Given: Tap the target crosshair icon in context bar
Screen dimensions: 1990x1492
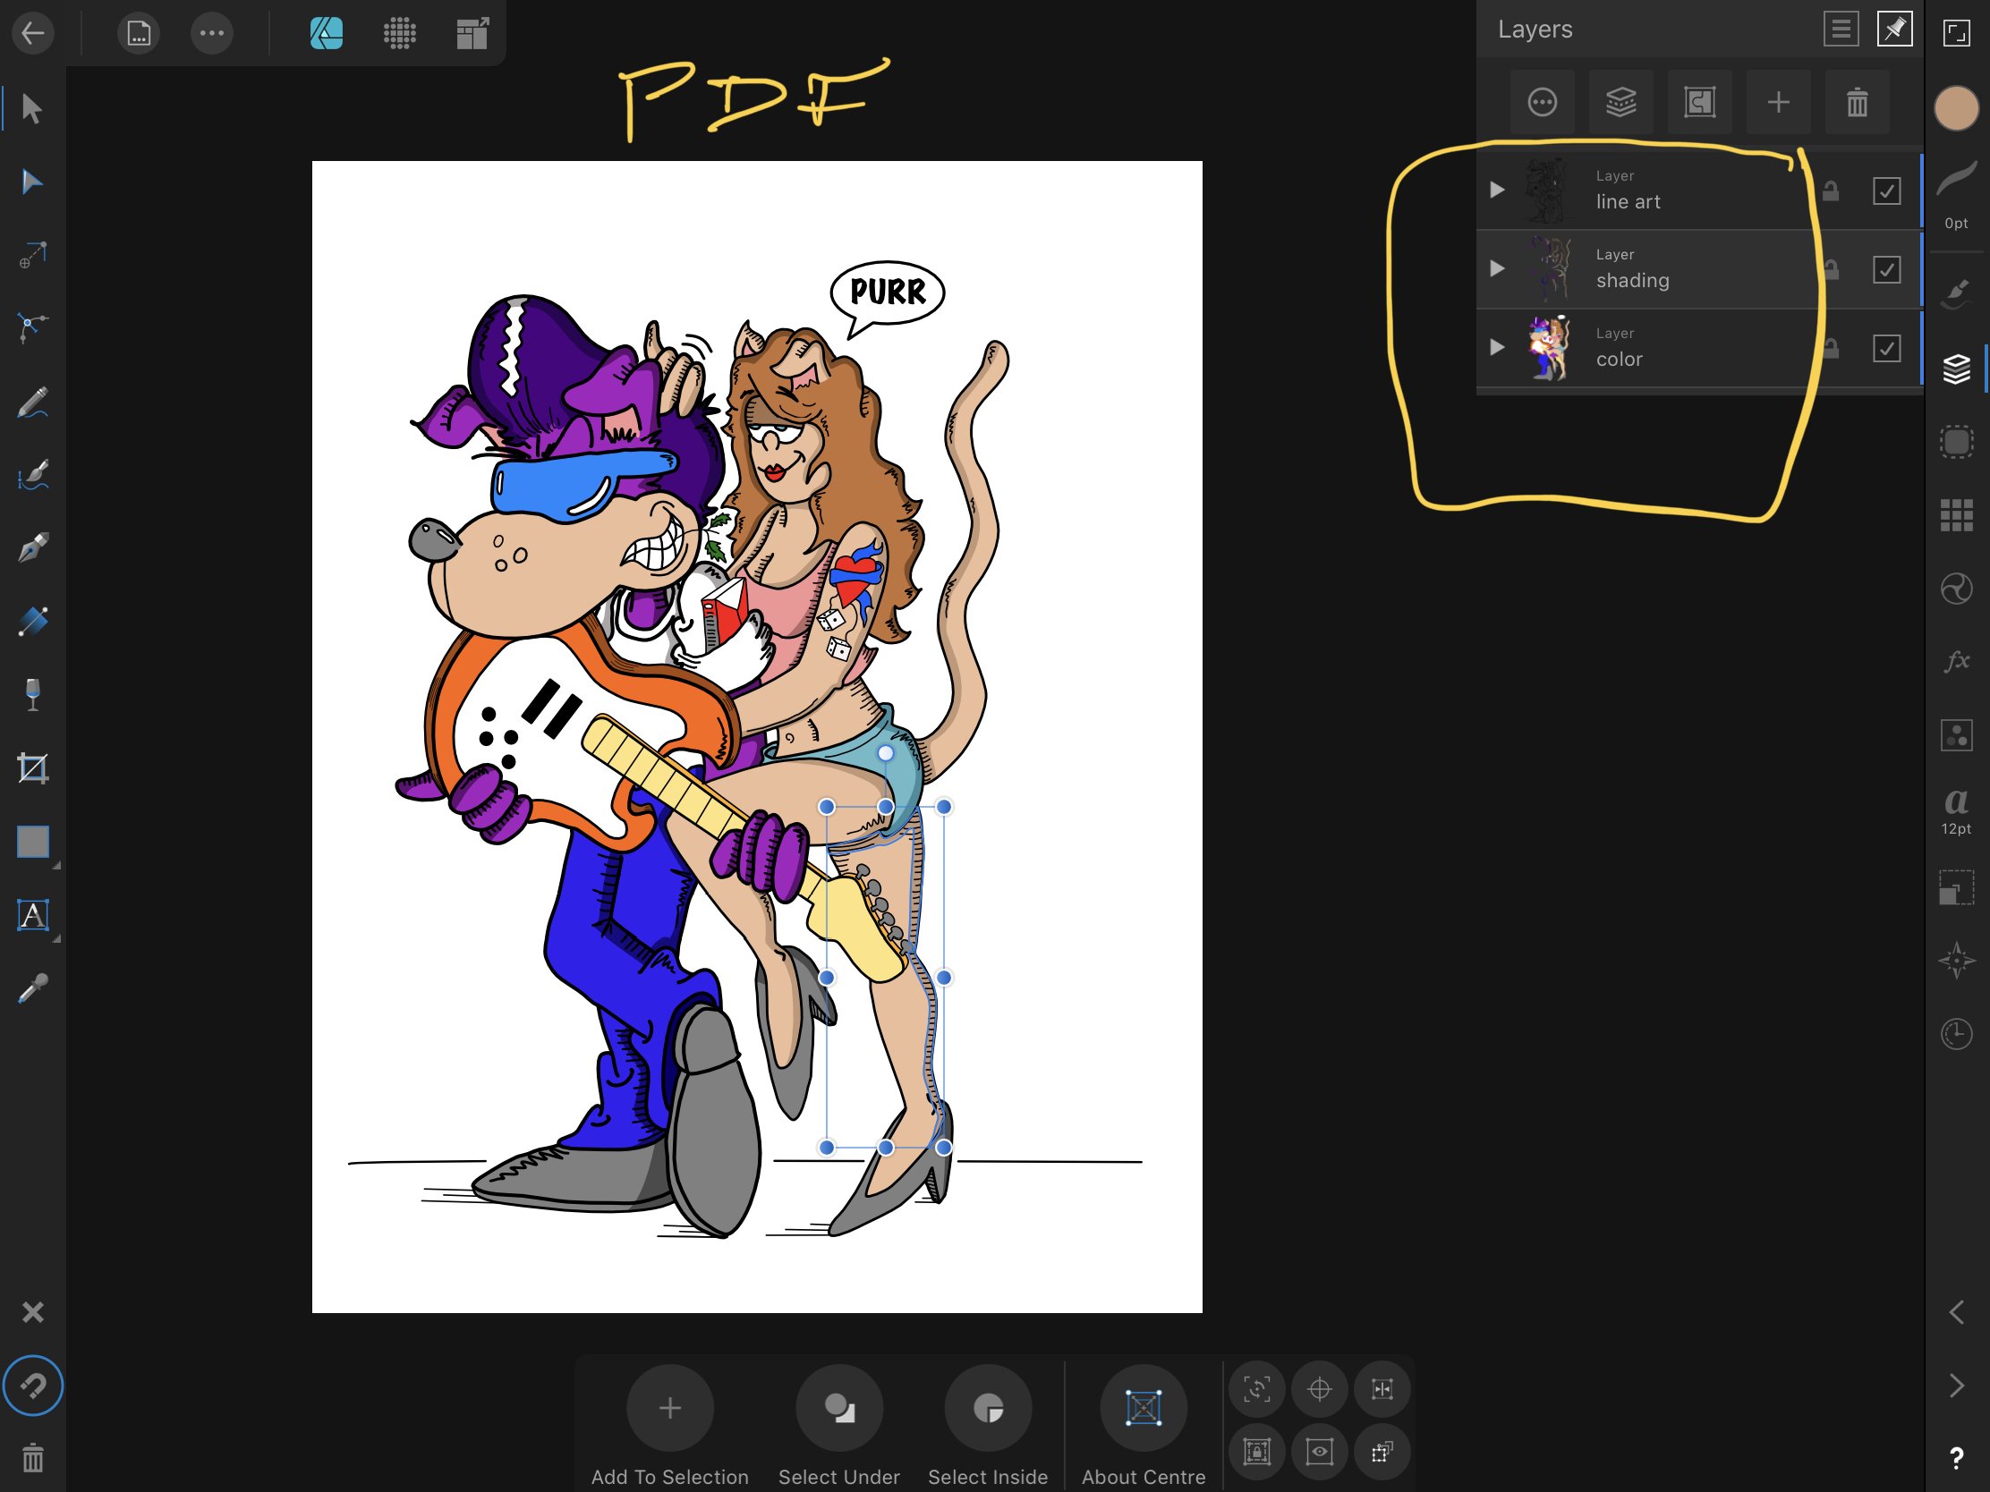Looking at the screenshot, I should pos(1319,1389).
